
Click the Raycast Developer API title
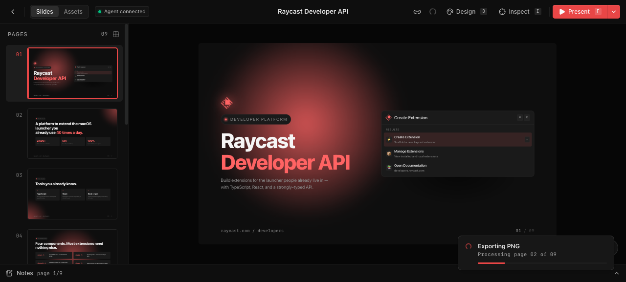pos(313,12)
